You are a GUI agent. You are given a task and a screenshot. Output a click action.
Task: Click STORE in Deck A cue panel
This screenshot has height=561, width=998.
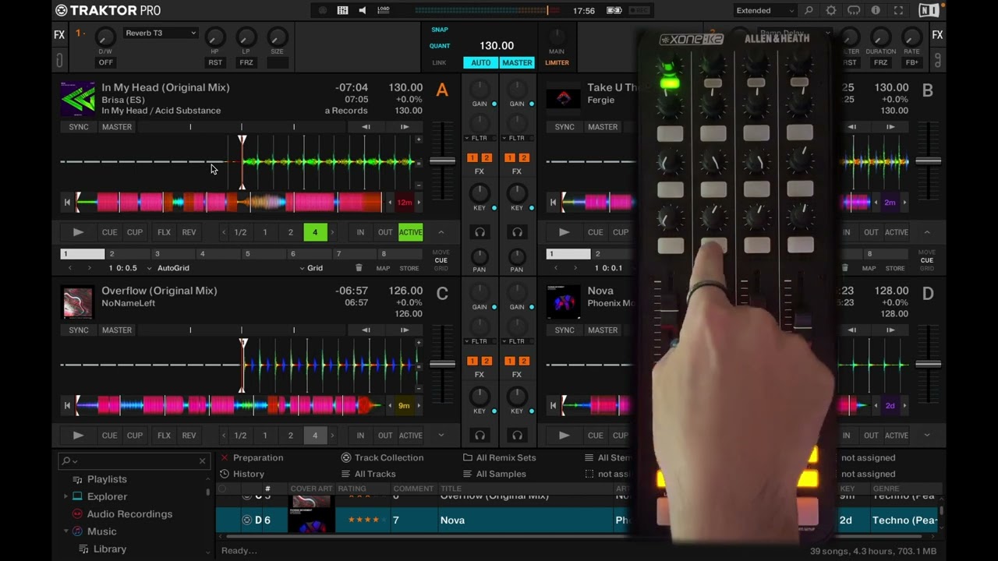point(409,268)
